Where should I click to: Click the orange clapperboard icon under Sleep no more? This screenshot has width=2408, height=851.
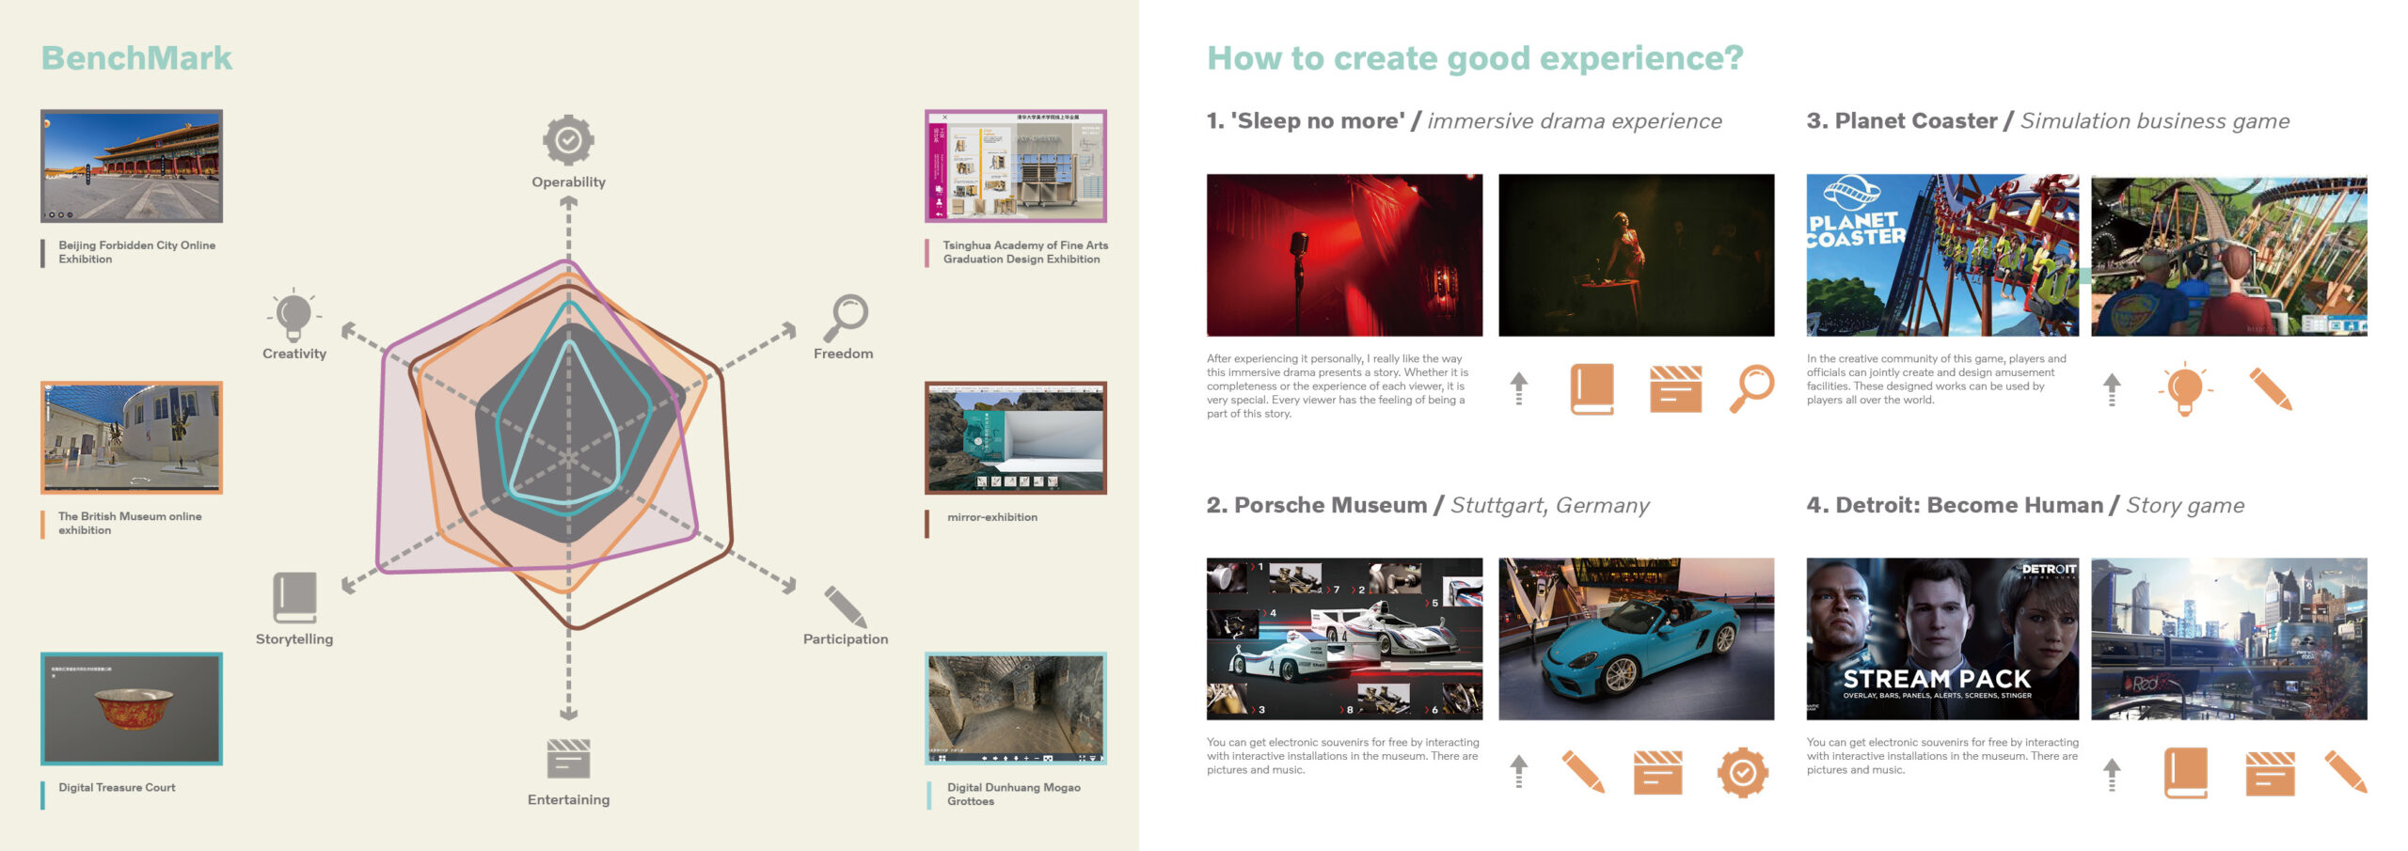1675,389
